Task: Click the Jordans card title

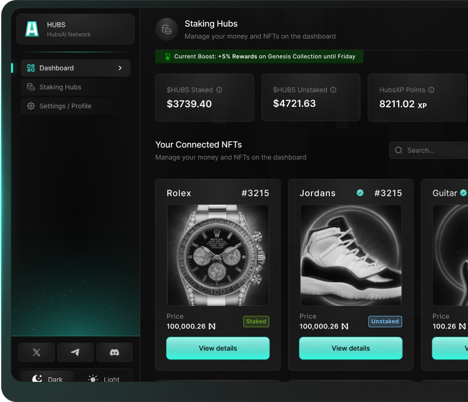Action: pyautogui.click(x=317, y=193)
